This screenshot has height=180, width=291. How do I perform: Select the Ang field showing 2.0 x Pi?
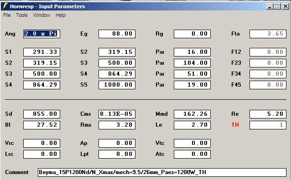click(42, 34)
